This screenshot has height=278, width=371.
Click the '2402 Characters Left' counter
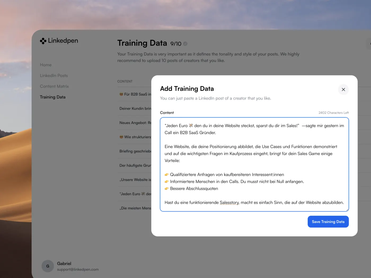pos(333,113)
